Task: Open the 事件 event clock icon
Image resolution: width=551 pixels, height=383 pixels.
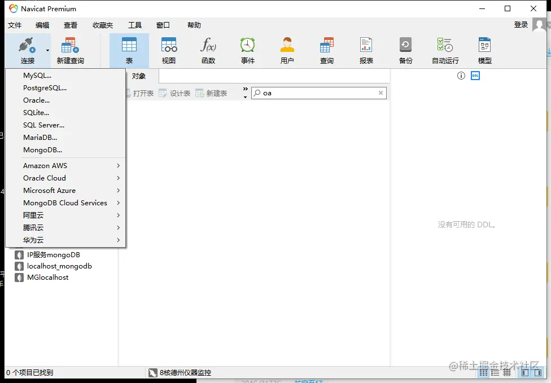Action: (x=247, y=45)
